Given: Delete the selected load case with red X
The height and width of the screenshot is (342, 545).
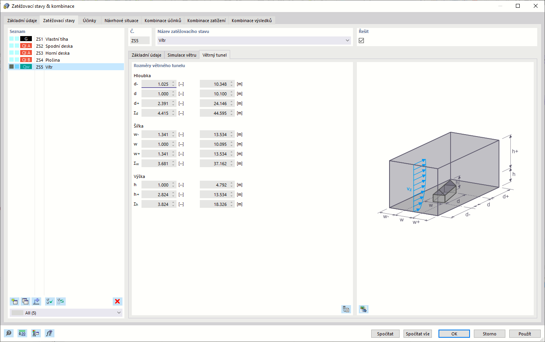Looking at the screenshot, I should click(117, 301).
